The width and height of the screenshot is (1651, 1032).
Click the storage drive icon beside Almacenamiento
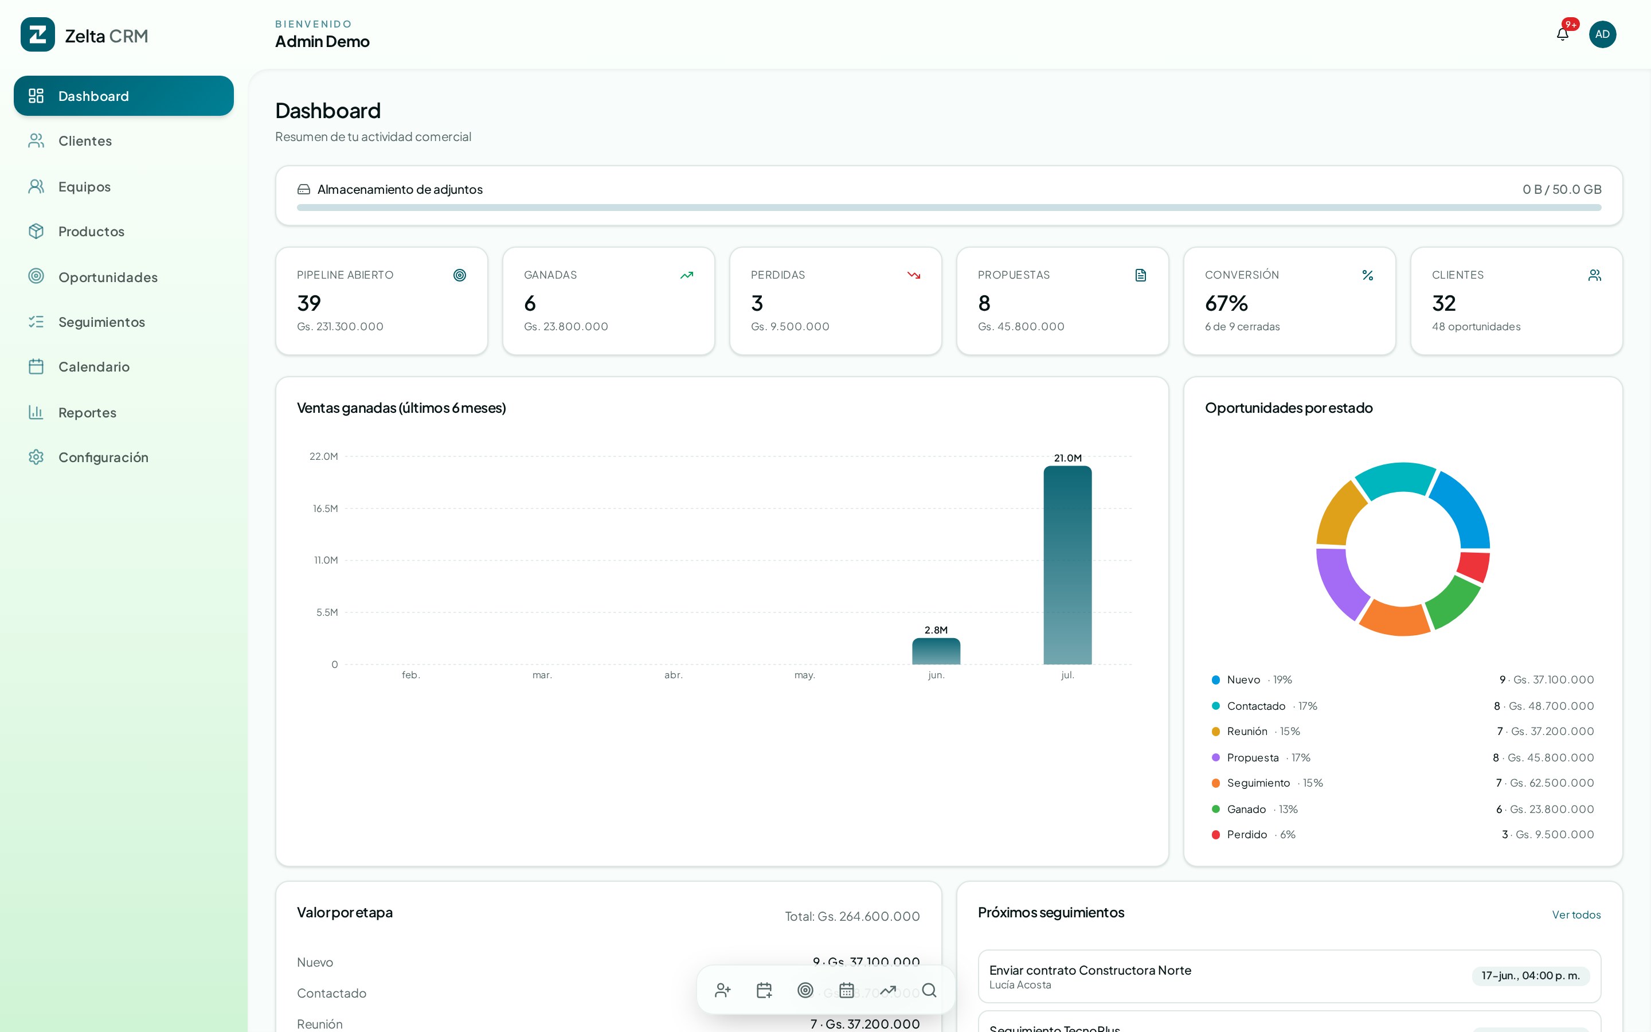[304, 190]
